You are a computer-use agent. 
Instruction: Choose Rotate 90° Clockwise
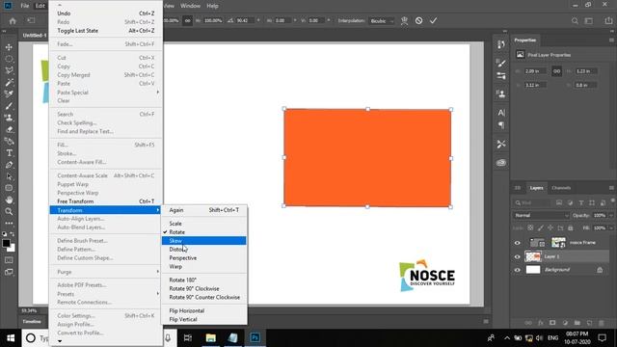click(x=203, y=289)
